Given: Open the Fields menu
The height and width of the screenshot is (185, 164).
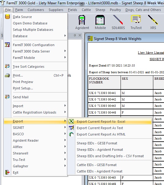Looking at the screenshot, I should point(73,10).
